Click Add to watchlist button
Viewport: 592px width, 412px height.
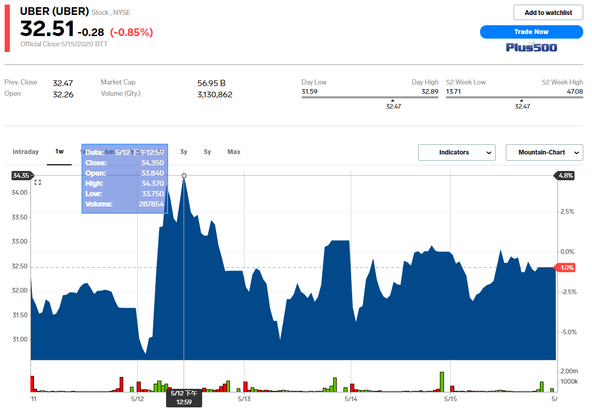click(x=548, y=12)
